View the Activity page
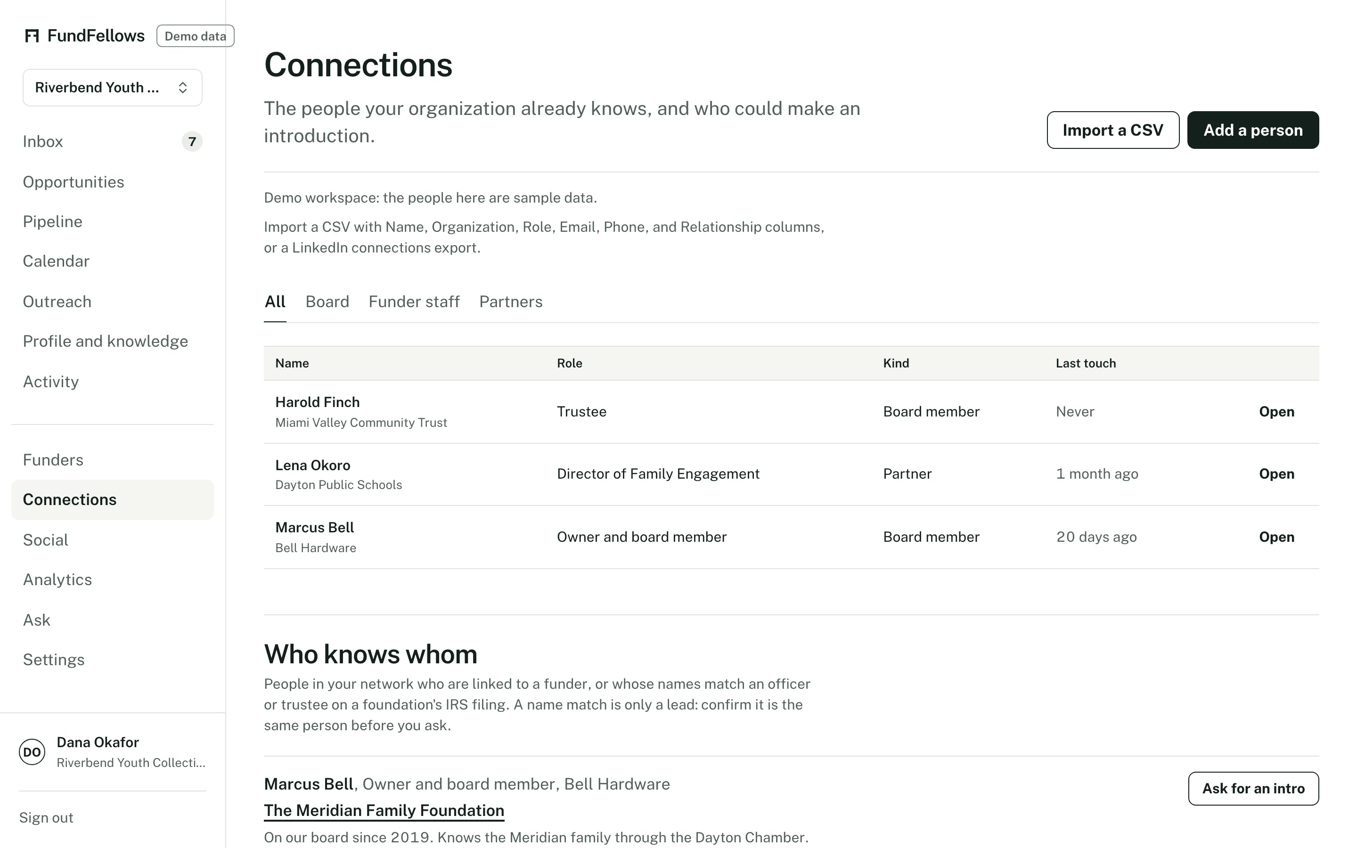Screen dimensions: 1357x848 point(112,382)
